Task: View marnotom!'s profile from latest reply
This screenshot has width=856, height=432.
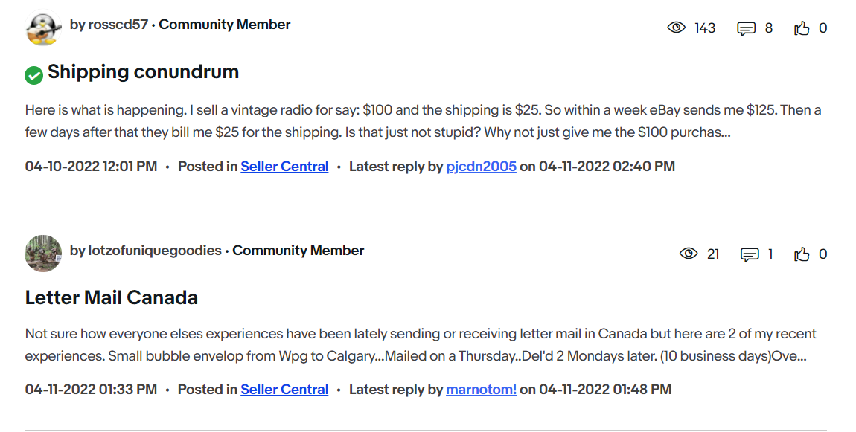Action: point(481,390)
